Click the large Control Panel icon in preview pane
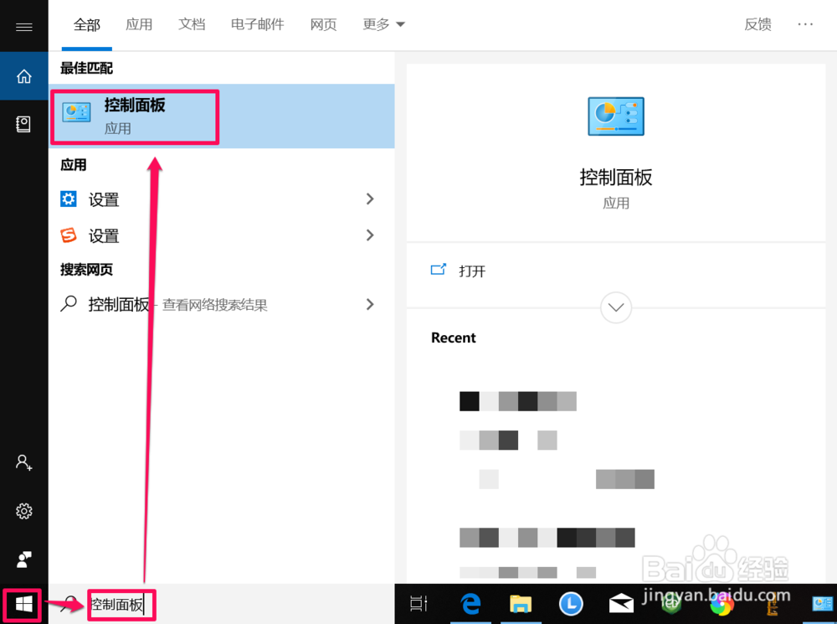Viewport: 837px width, 624px height. point(616,116)
